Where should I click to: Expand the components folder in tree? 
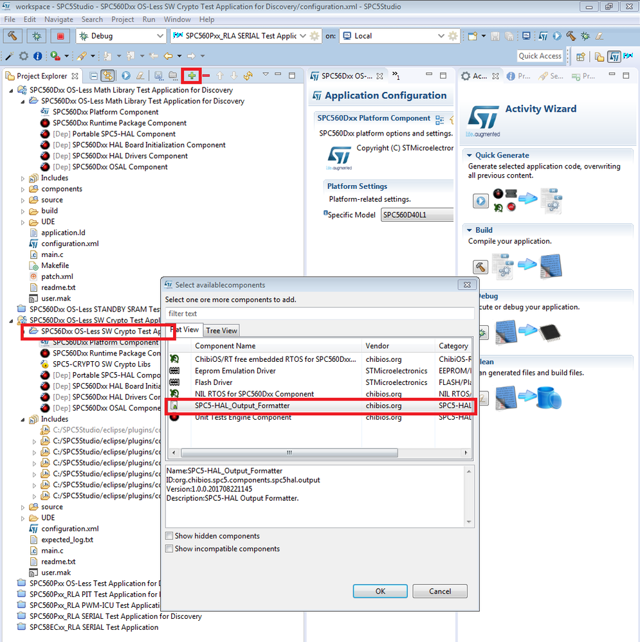[23, 189]
